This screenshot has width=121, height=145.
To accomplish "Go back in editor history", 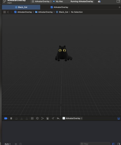I will click(x=8, y=12).
